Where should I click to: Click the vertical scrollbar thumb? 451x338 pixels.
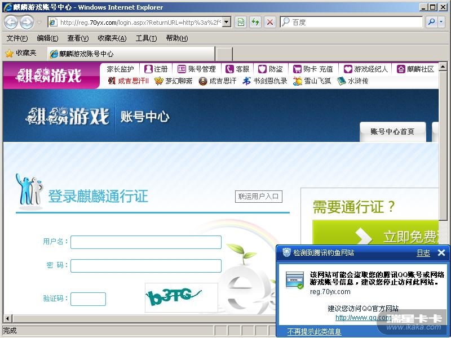tap(443, 146)
